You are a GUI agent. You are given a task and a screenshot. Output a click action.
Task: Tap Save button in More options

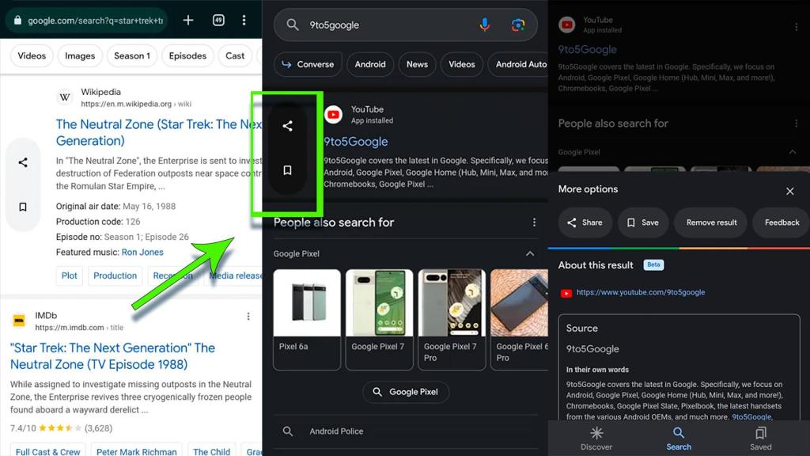click(x=643, y=222)
